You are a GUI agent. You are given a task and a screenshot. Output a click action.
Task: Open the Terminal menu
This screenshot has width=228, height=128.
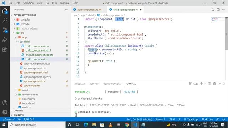[x=65, y=3]
